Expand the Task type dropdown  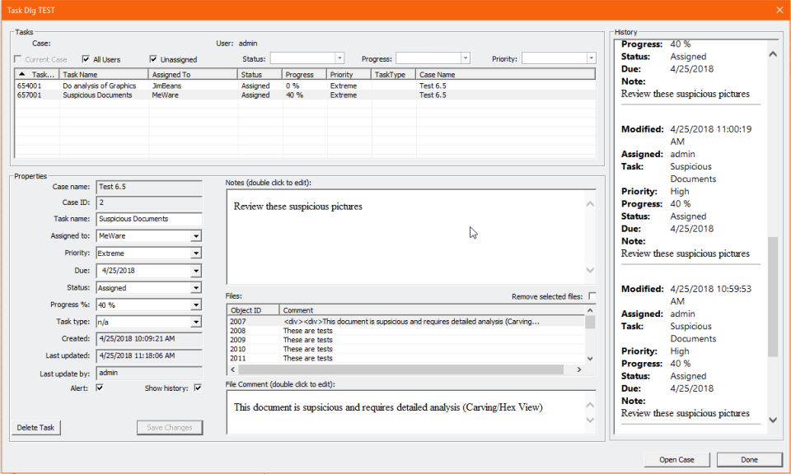[x=196, y=321]
